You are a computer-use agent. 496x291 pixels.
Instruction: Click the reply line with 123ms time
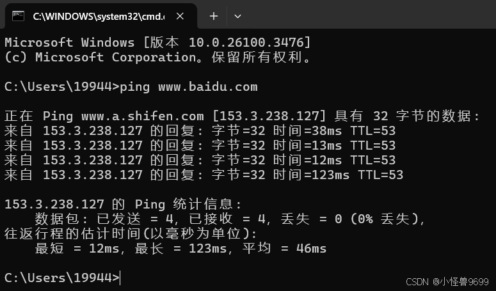[x=204, y=175]
